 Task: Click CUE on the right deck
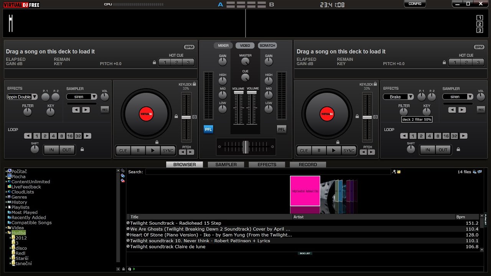tap(304, 151)
